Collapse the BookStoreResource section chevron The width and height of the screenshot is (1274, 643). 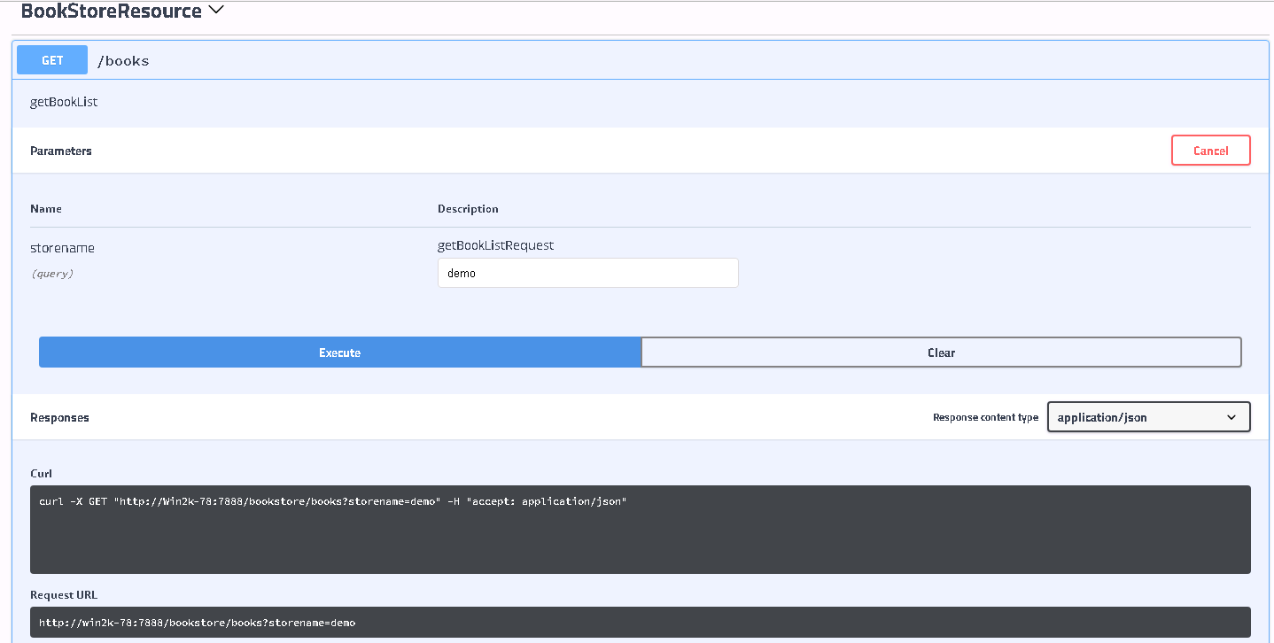tap(215, 11)
